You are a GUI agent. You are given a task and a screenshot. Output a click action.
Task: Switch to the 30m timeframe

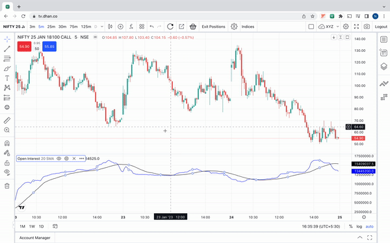62,27
